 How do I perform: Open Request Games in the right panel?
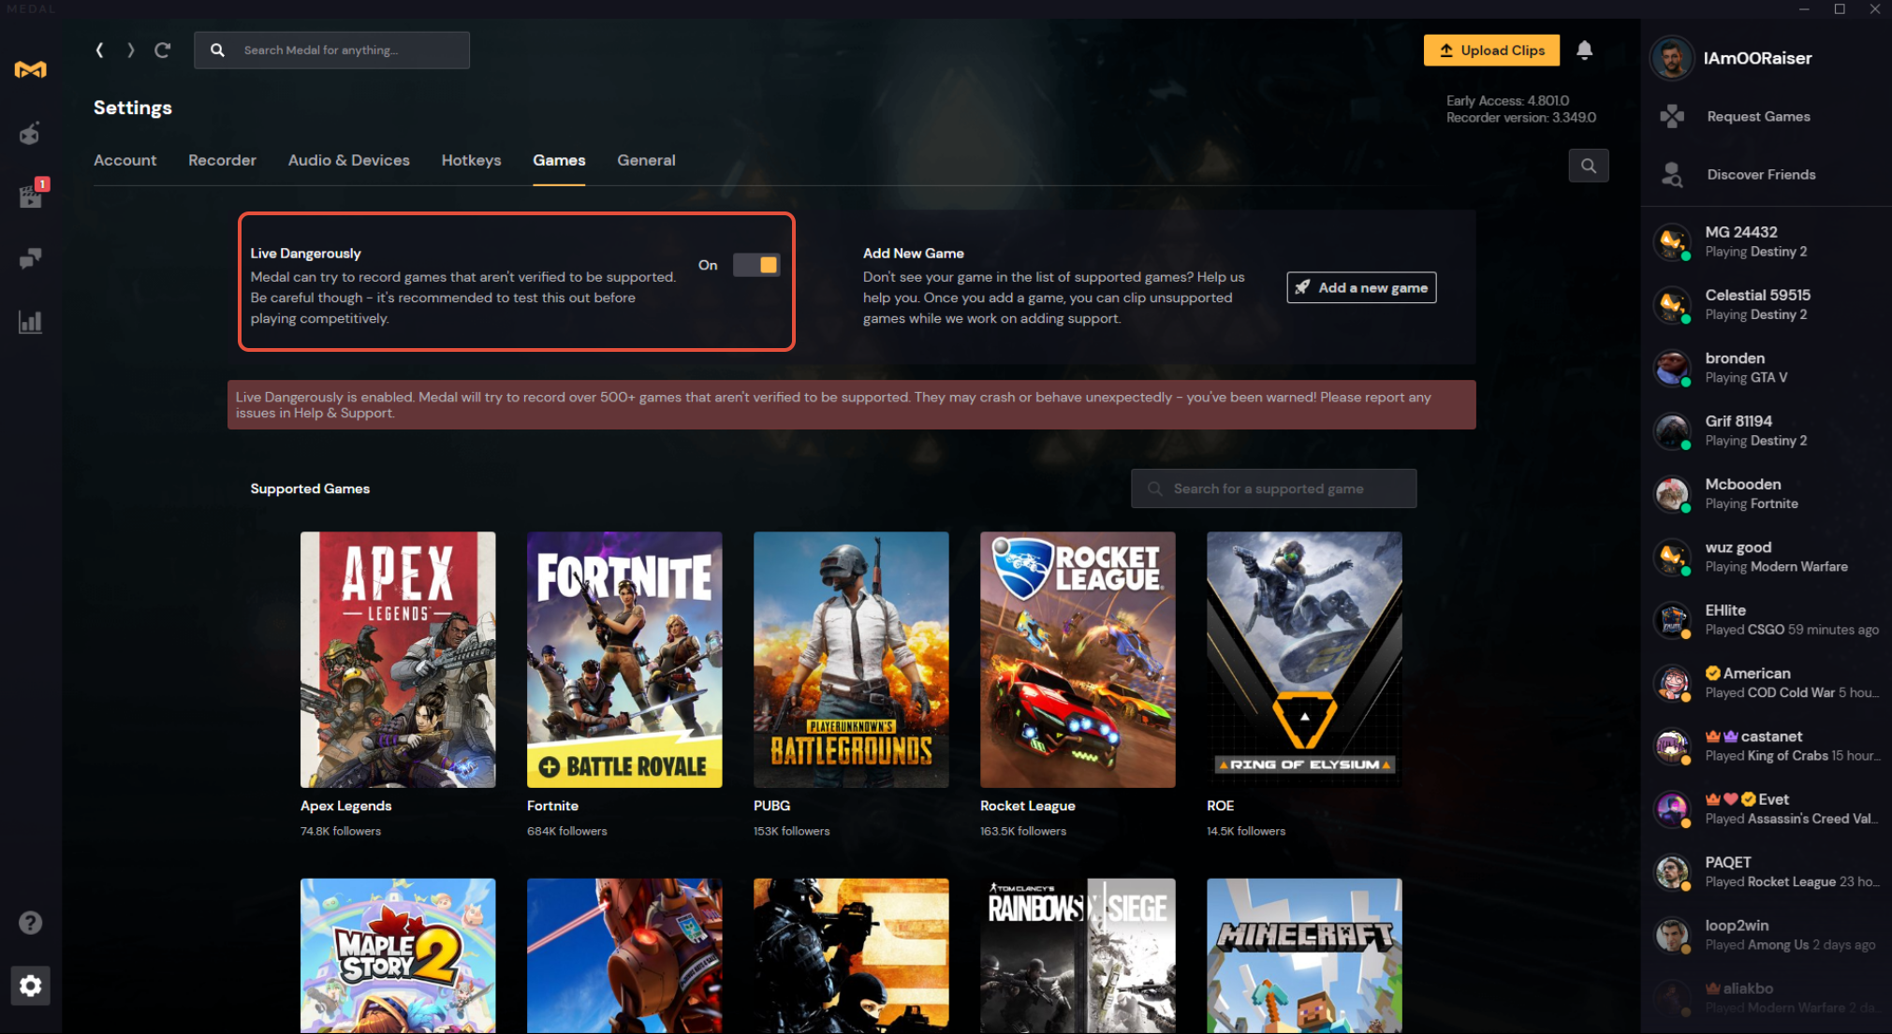coord(1757,117)
